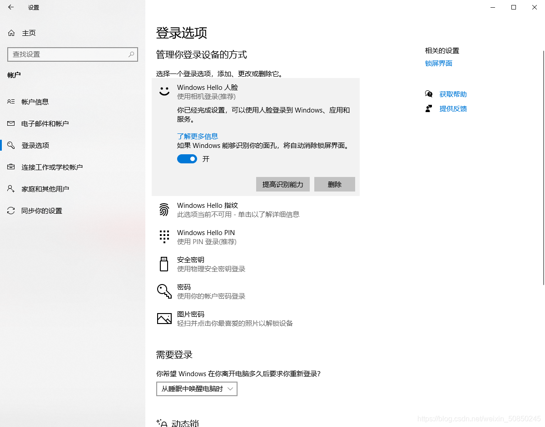
Task: Click the Windows Hello 指纹 fingerprint icon
Action: 164,209
